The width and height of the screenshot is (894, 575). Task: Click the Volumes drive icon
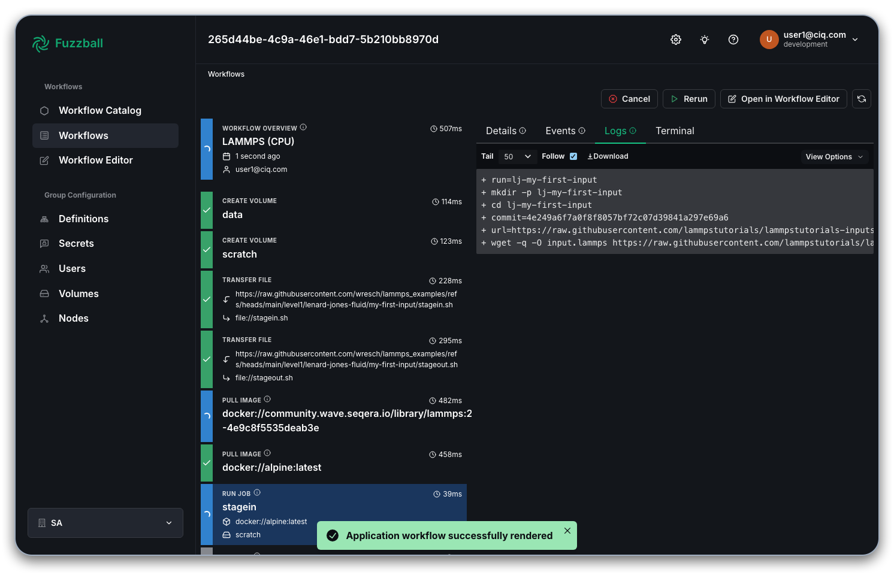[x=44, y=294]
